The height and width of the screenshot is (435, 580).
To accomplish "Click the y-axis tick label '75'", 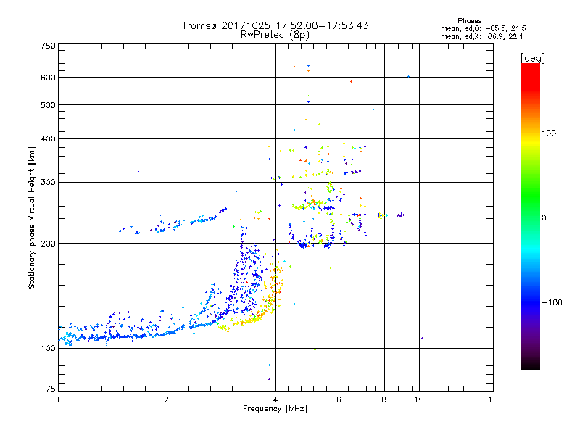I will point(51,389).
